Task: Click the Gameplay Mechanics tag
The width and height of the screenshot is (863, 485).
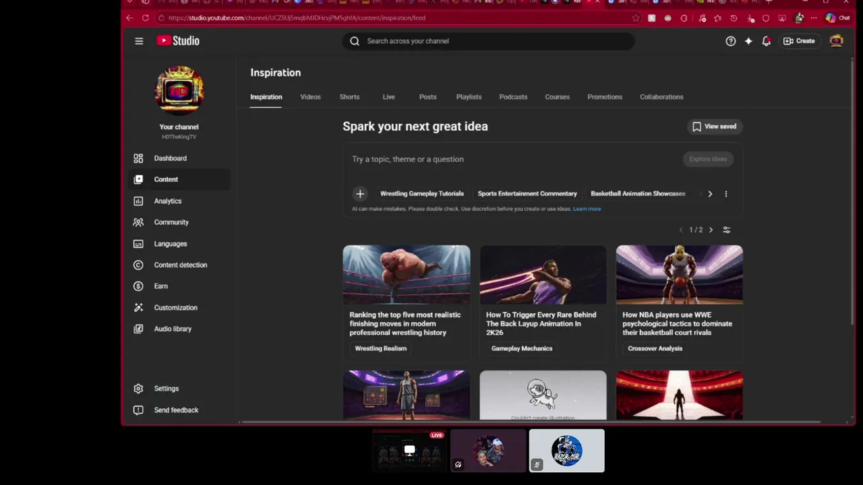Action: pos(522,349)
